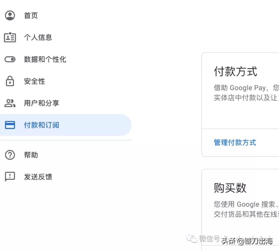Switch to the 个人信息 section
This screenshot has height=251, width=279.
point(38,37)
